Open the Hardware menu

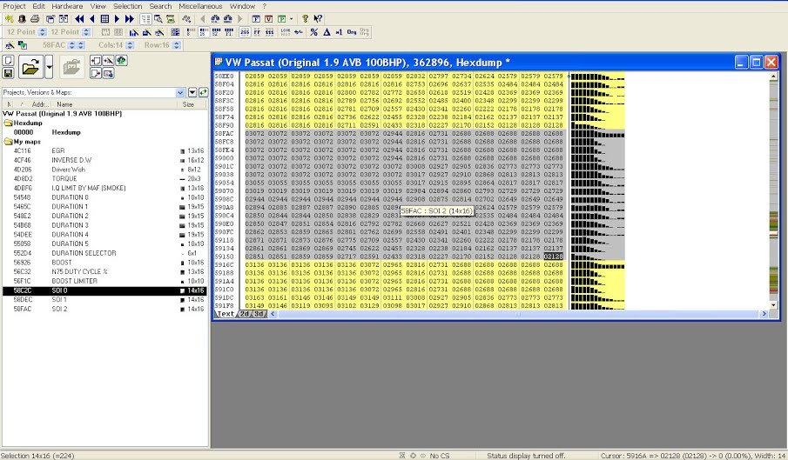pyautogui.click(x=67, y=6)
